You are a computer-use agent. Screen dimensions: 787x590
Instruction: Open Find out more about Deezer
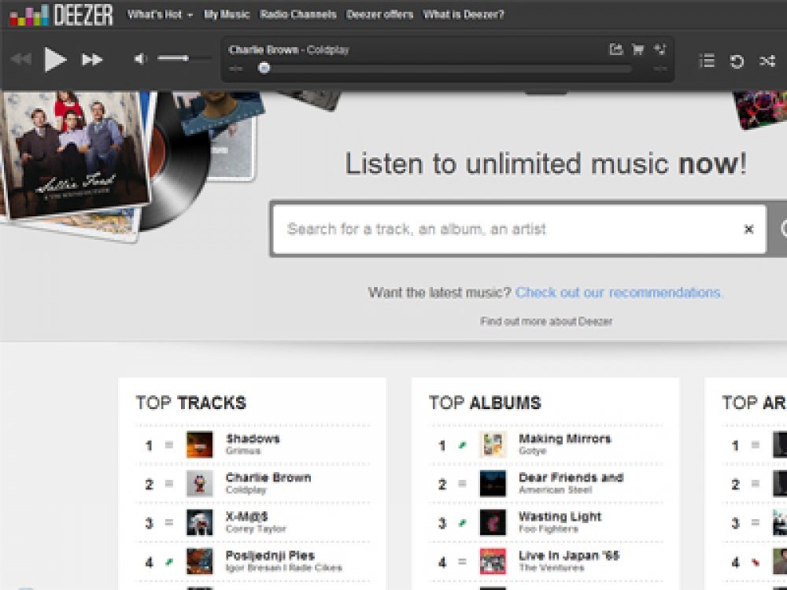pos(546,321)
